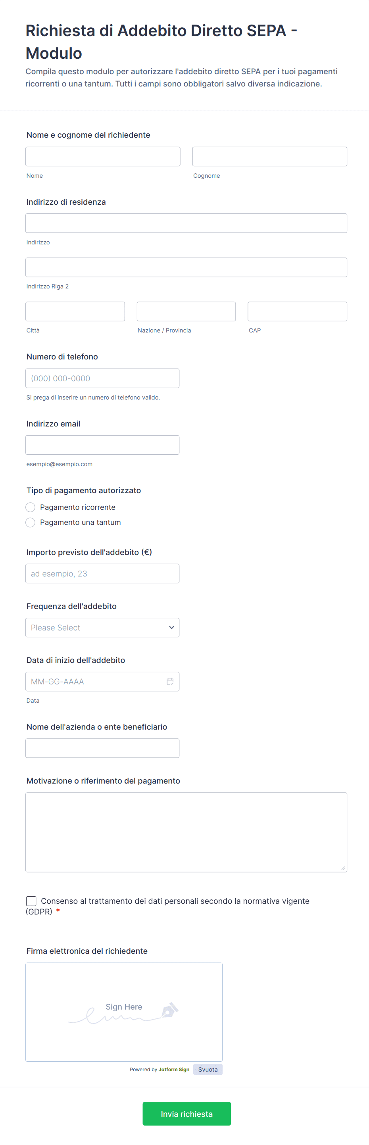Image resolution: width=369 pixels, height=1145 pixels.
Task: Focus the Indirizzo Riga 2 field
Action: pyautogui.click(x=186, y=267)
